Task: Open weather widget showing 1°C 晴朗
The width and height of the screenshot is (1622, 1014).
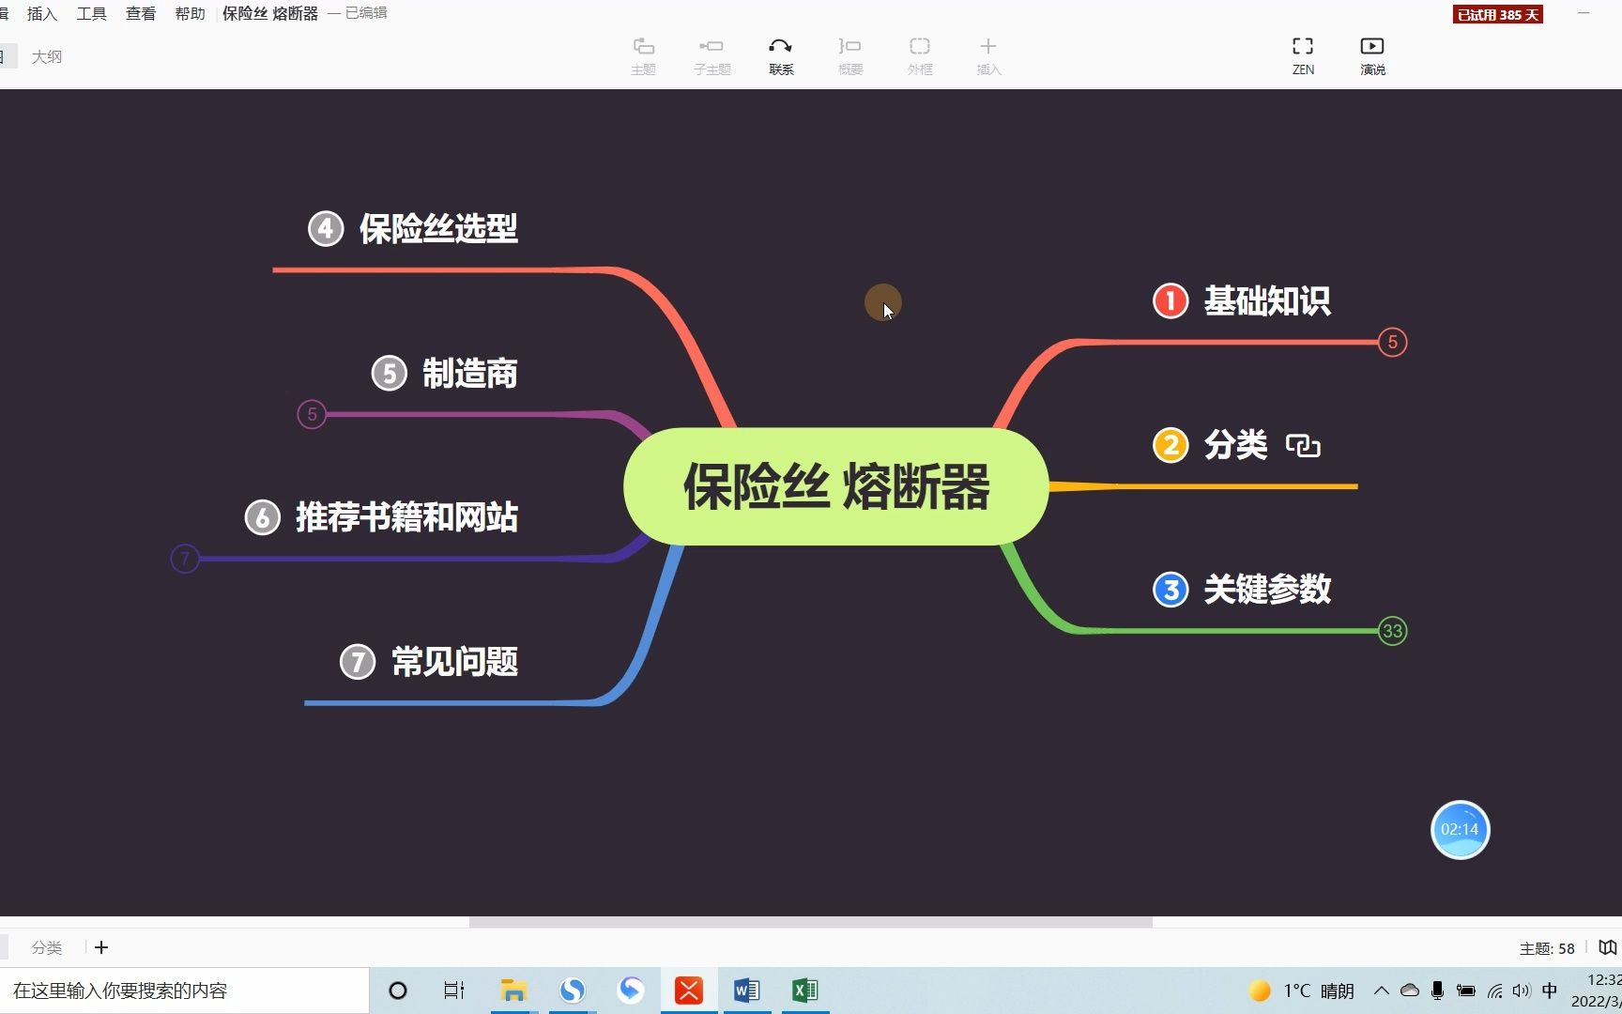Action: point(1302,991)
